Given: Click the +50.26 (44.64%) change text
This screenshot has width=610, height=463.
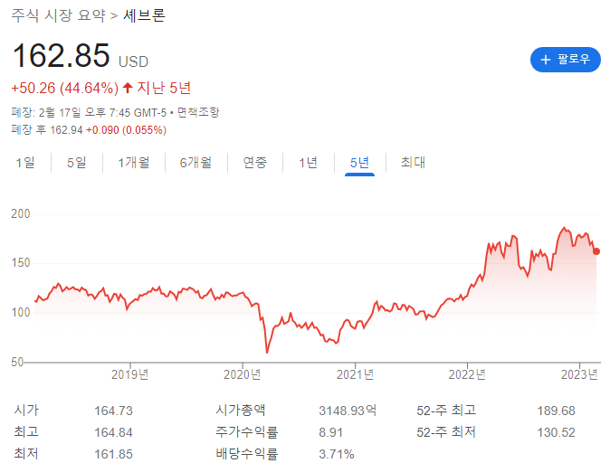Looking at the screenshot, I should (64, 88).
